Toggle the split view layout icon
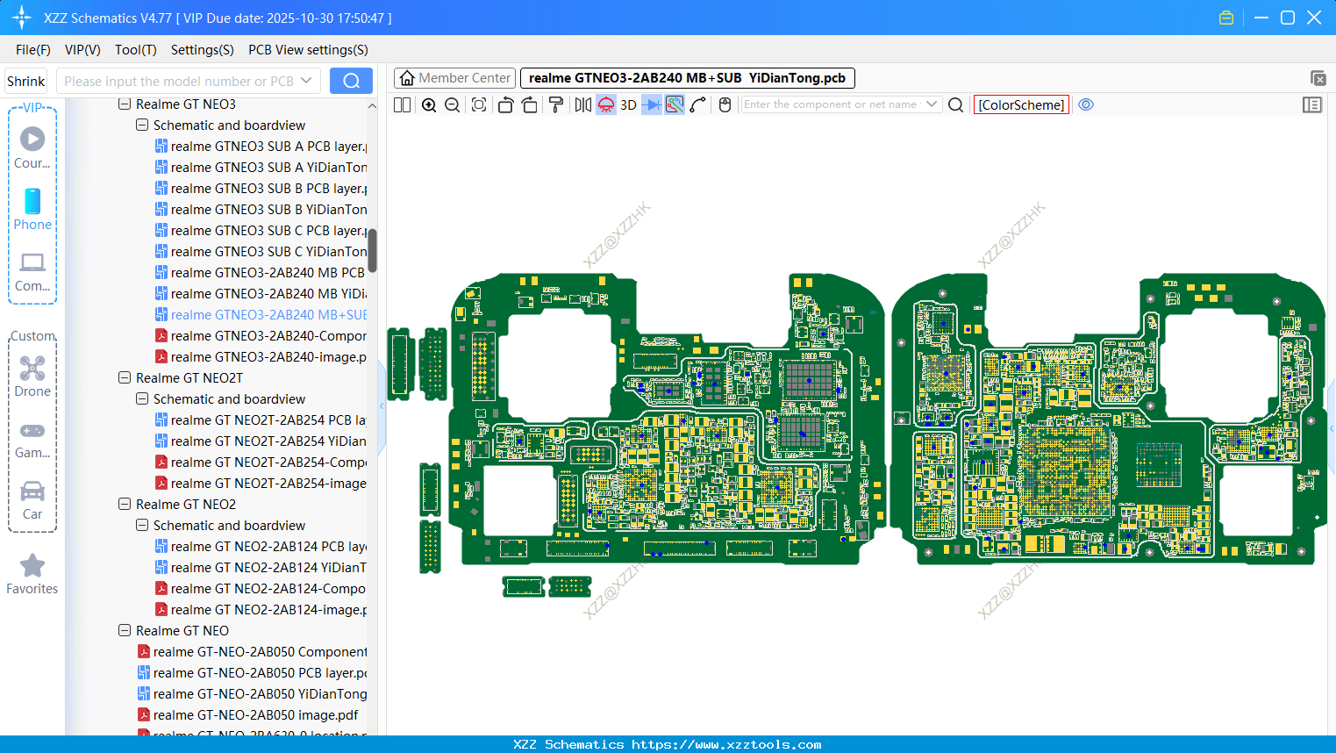Image resolution: width=1336 pixels, height=753 pixels. (x=403, y=105)
